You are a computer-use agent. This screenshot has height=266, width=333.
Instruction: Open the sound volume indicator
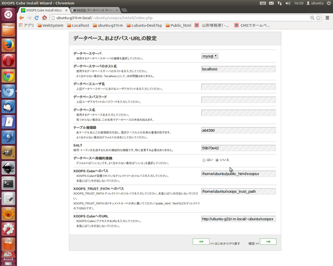click(288, 3)
